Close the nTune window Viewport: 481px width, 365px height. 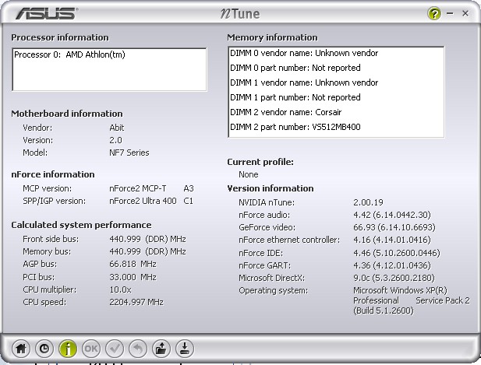coord(465,13)
